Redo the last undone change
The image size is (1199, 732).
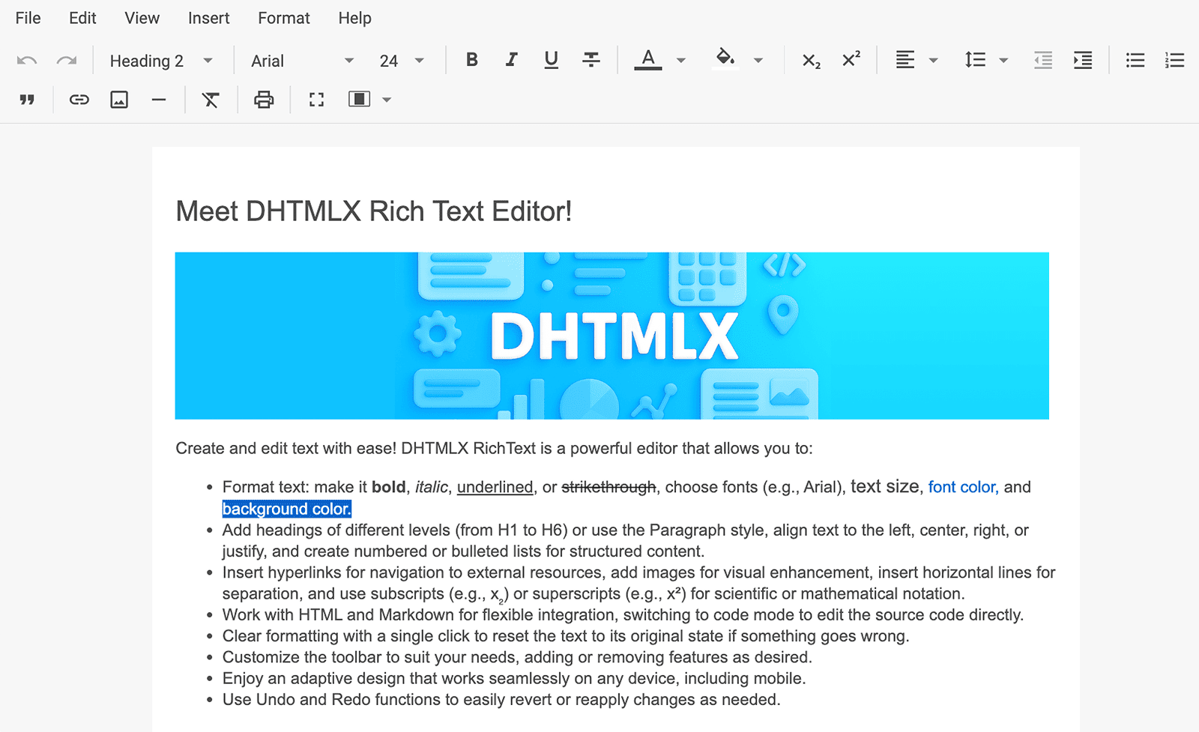(67, 61)
